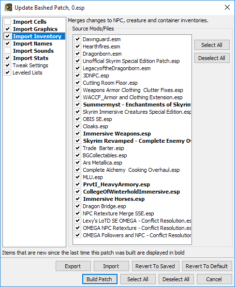Select the Import Graphics patcher label
The image size is (235, 287).
pyautogui.click(x=35, y=29)
